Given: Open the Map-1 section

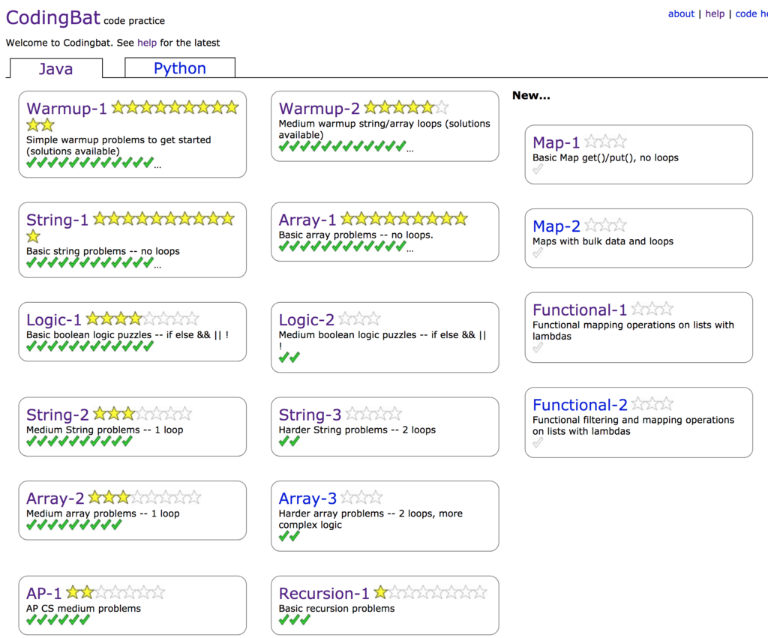Looking at the screenshot, I should (556, 142).
